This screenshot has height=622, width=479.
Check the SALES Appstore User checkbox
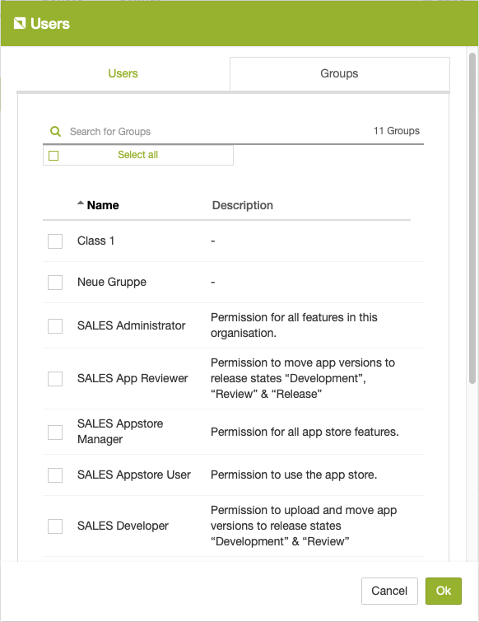55,475
